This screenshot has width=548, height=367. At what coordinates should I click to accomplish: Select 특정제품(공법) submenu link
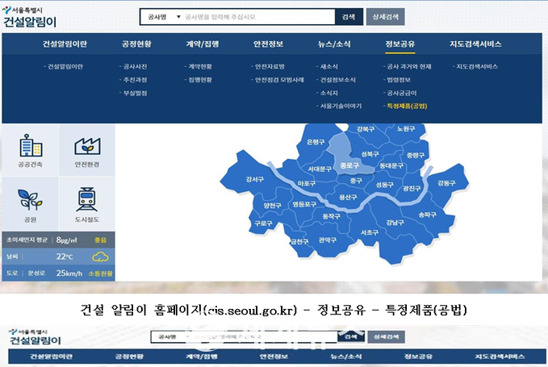[407, 106]
